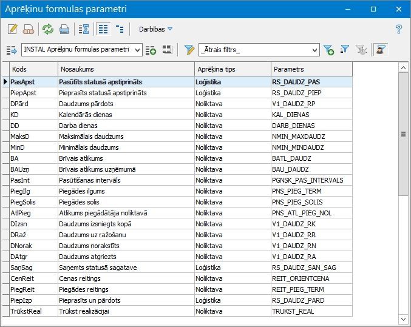The height and width of the screenshot is (327, 411).
Task: Click the add new filter icon
Action: click(x=328, y=50)
